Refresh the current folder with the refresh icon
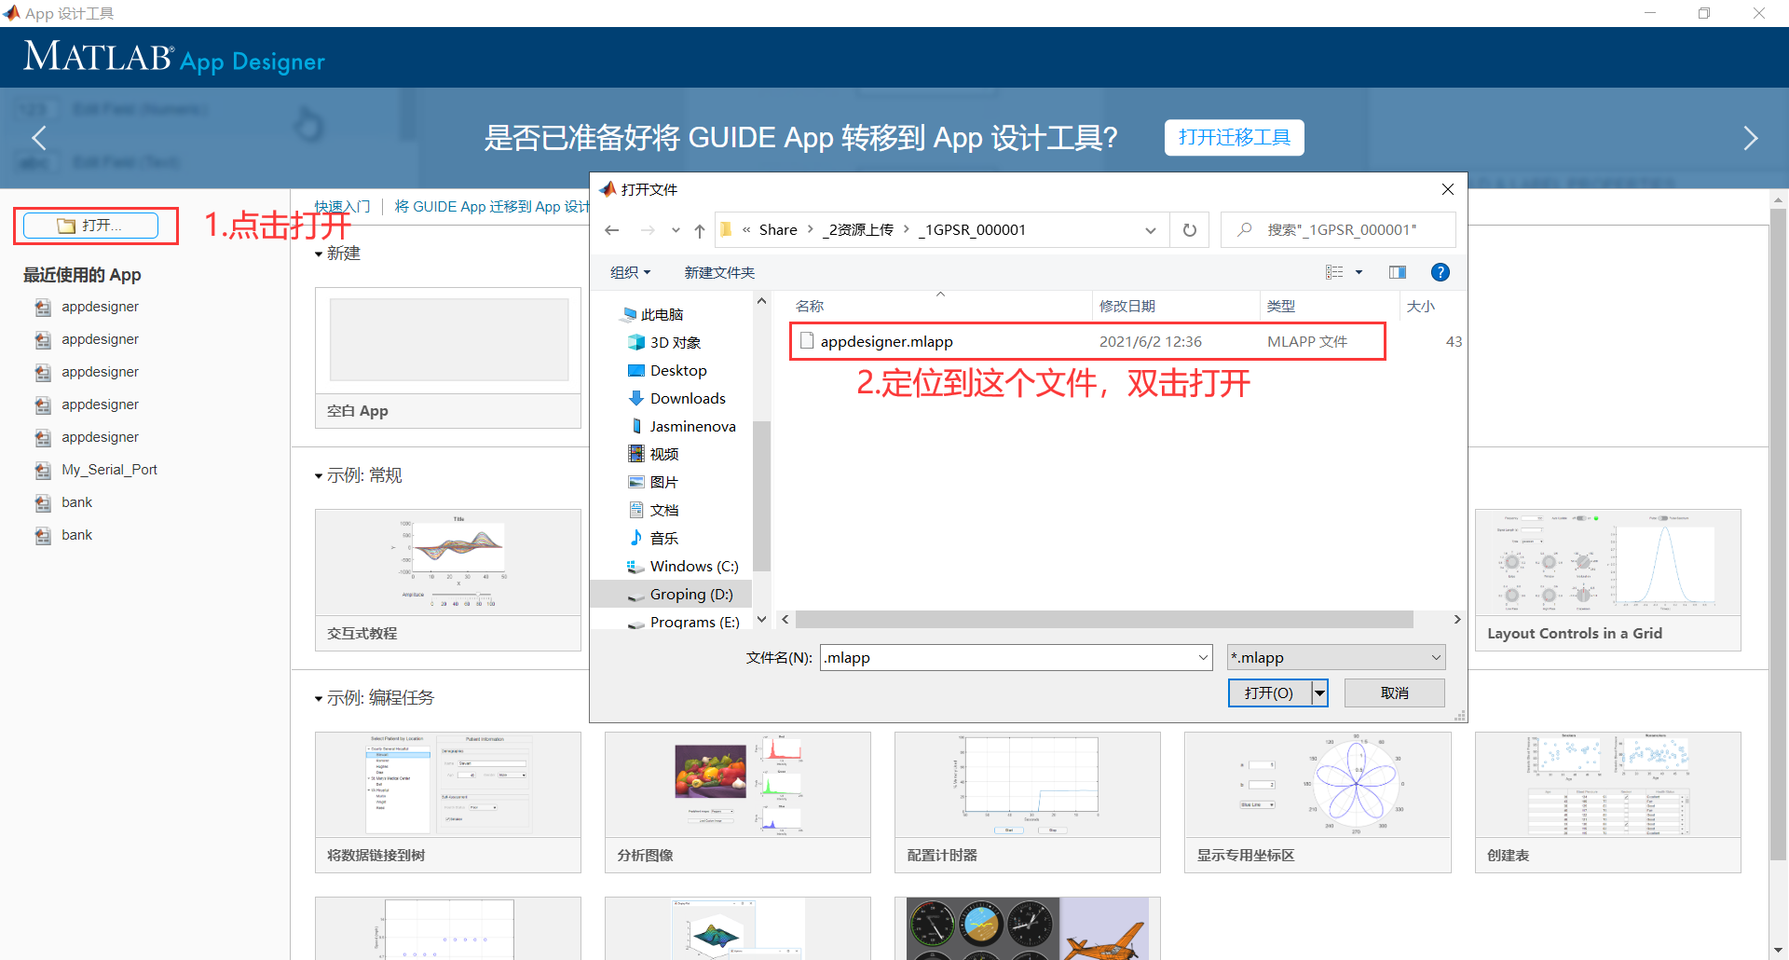 coord(1190,229)
